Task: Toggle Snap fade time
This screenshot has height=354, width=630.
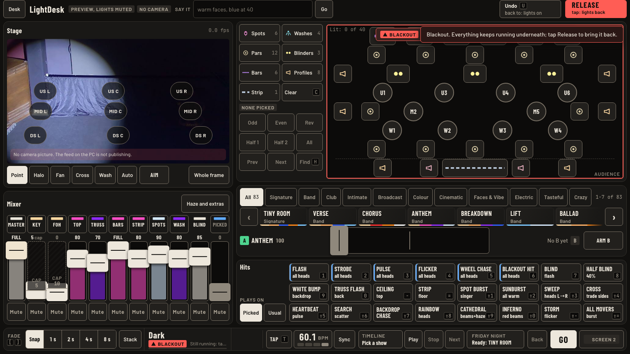Action: coord(34,340)
